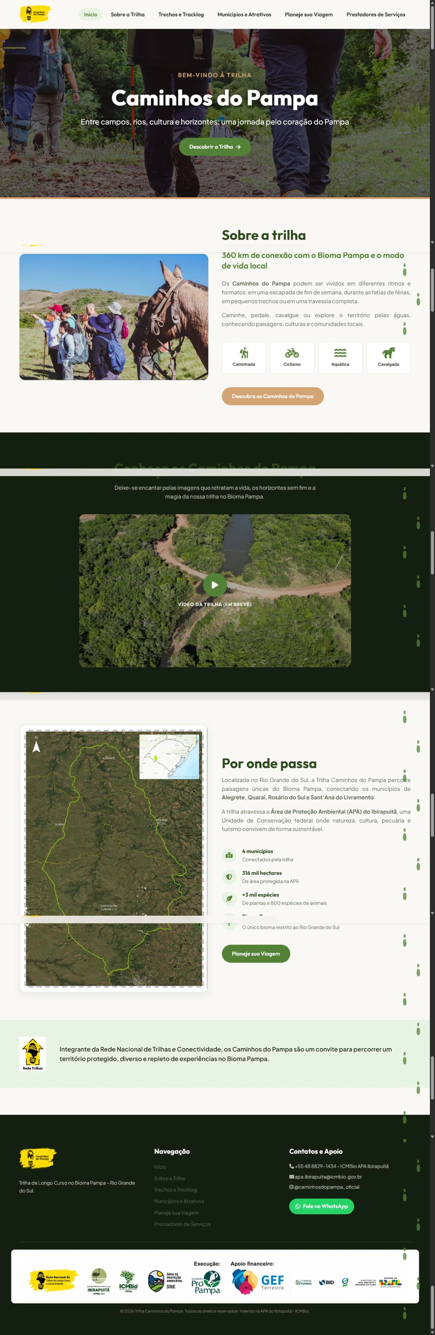
Task: Click the Instituto Pró Pampa logo
Action: point(206,1282)
